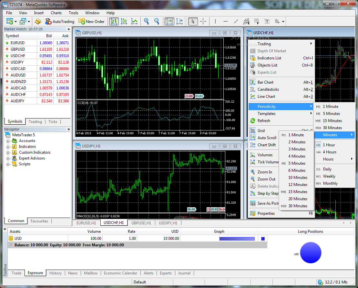The width and height of the screenshot is (358, 288).
Task: Select the Fibonacci retracement tool
Action: pos(256,21)
